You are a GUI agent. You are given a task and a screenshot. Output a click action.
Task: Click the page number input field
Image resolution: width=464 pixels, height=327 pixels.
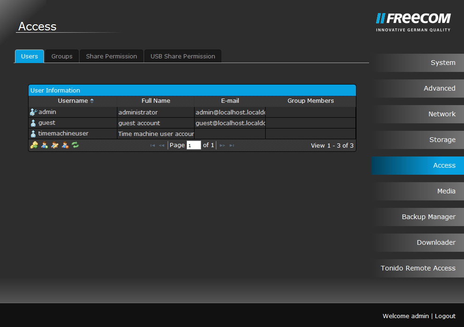click(x=194, y=145)
